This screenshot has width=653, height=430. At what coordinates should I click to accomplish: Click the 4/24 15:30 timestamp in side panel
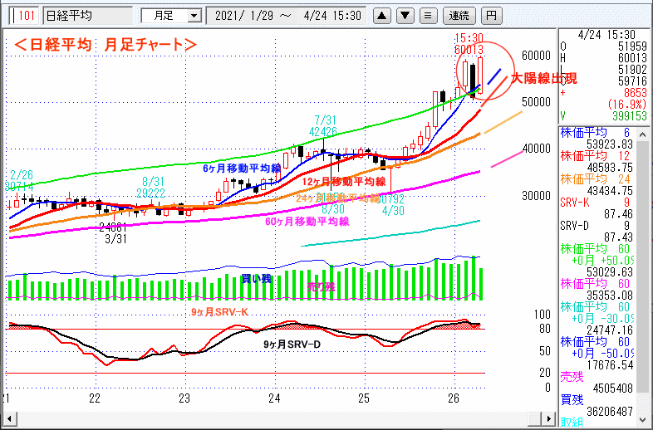(606, 34)
